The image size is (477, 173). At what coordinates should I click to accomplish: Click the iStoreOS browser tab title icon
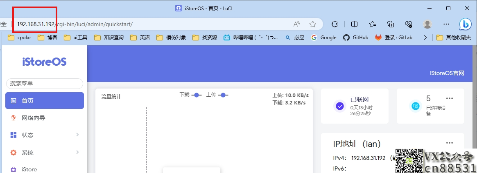[x=179, y=8]
